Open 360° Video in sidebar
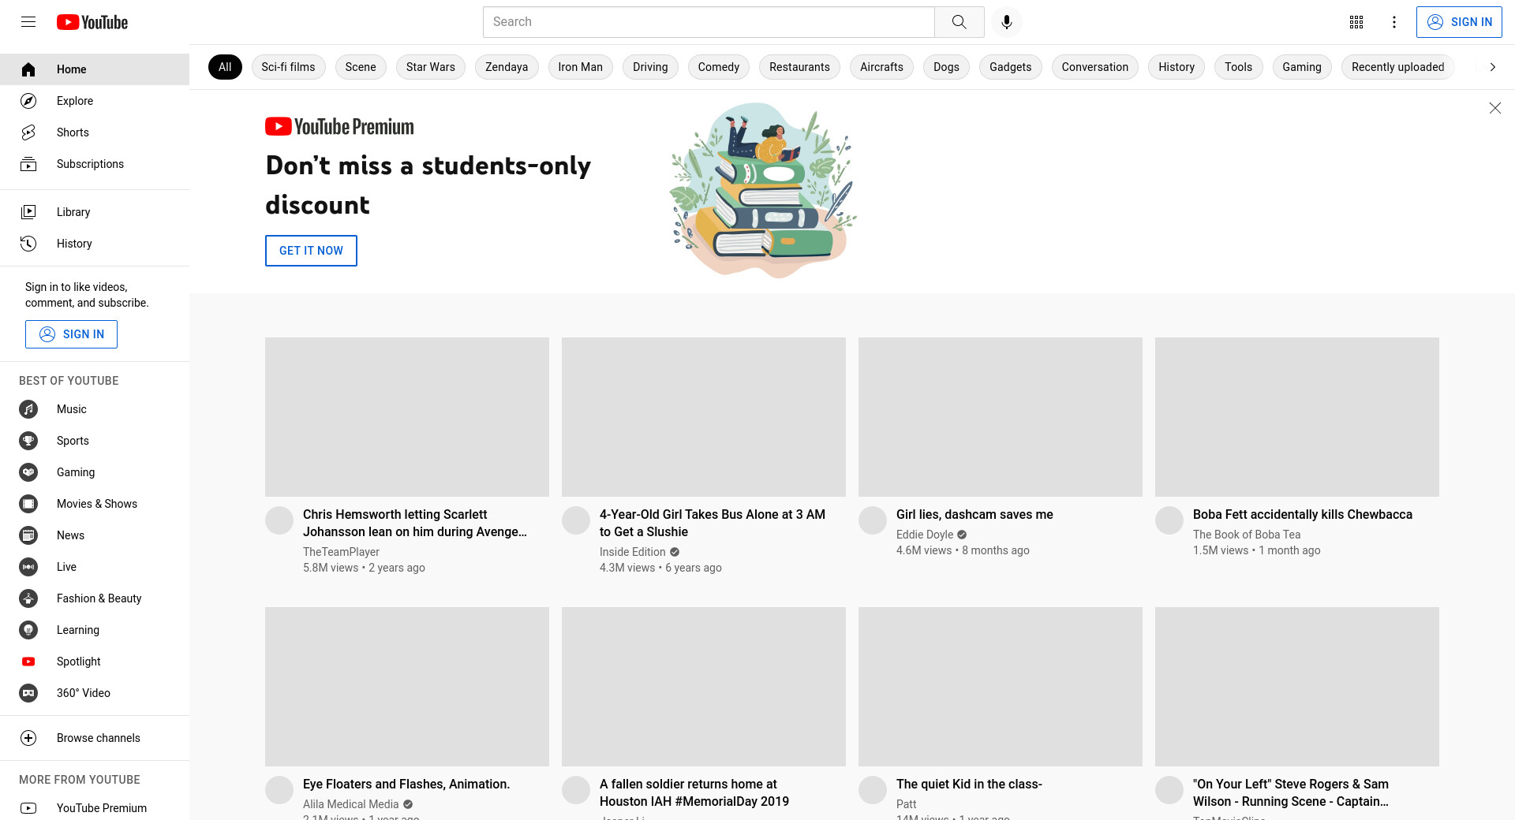 95,693
